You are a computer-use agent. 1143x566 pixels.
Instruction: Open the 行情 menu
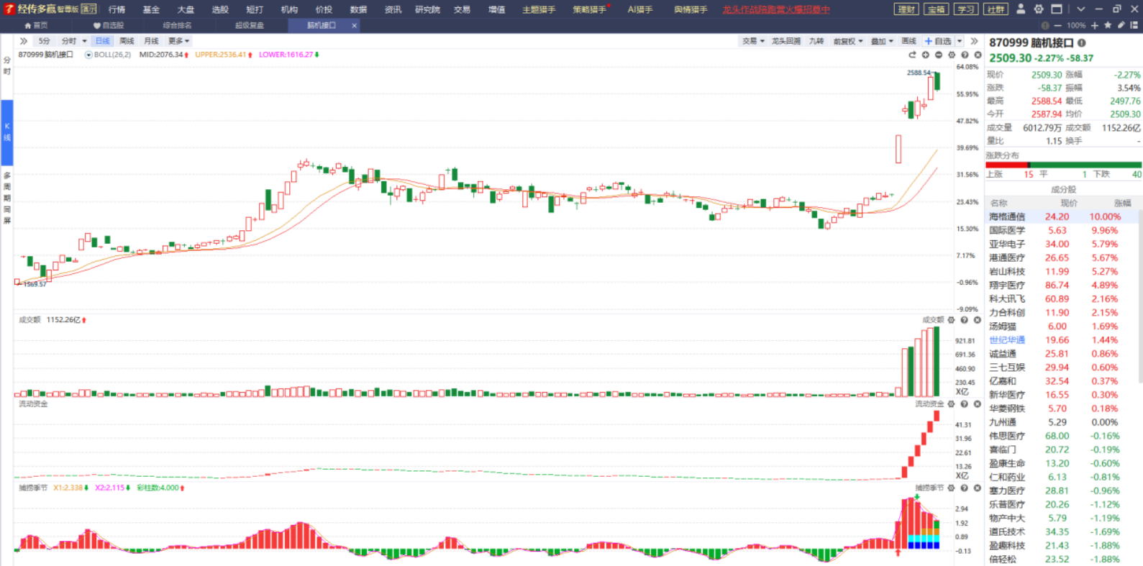(117, 9)
